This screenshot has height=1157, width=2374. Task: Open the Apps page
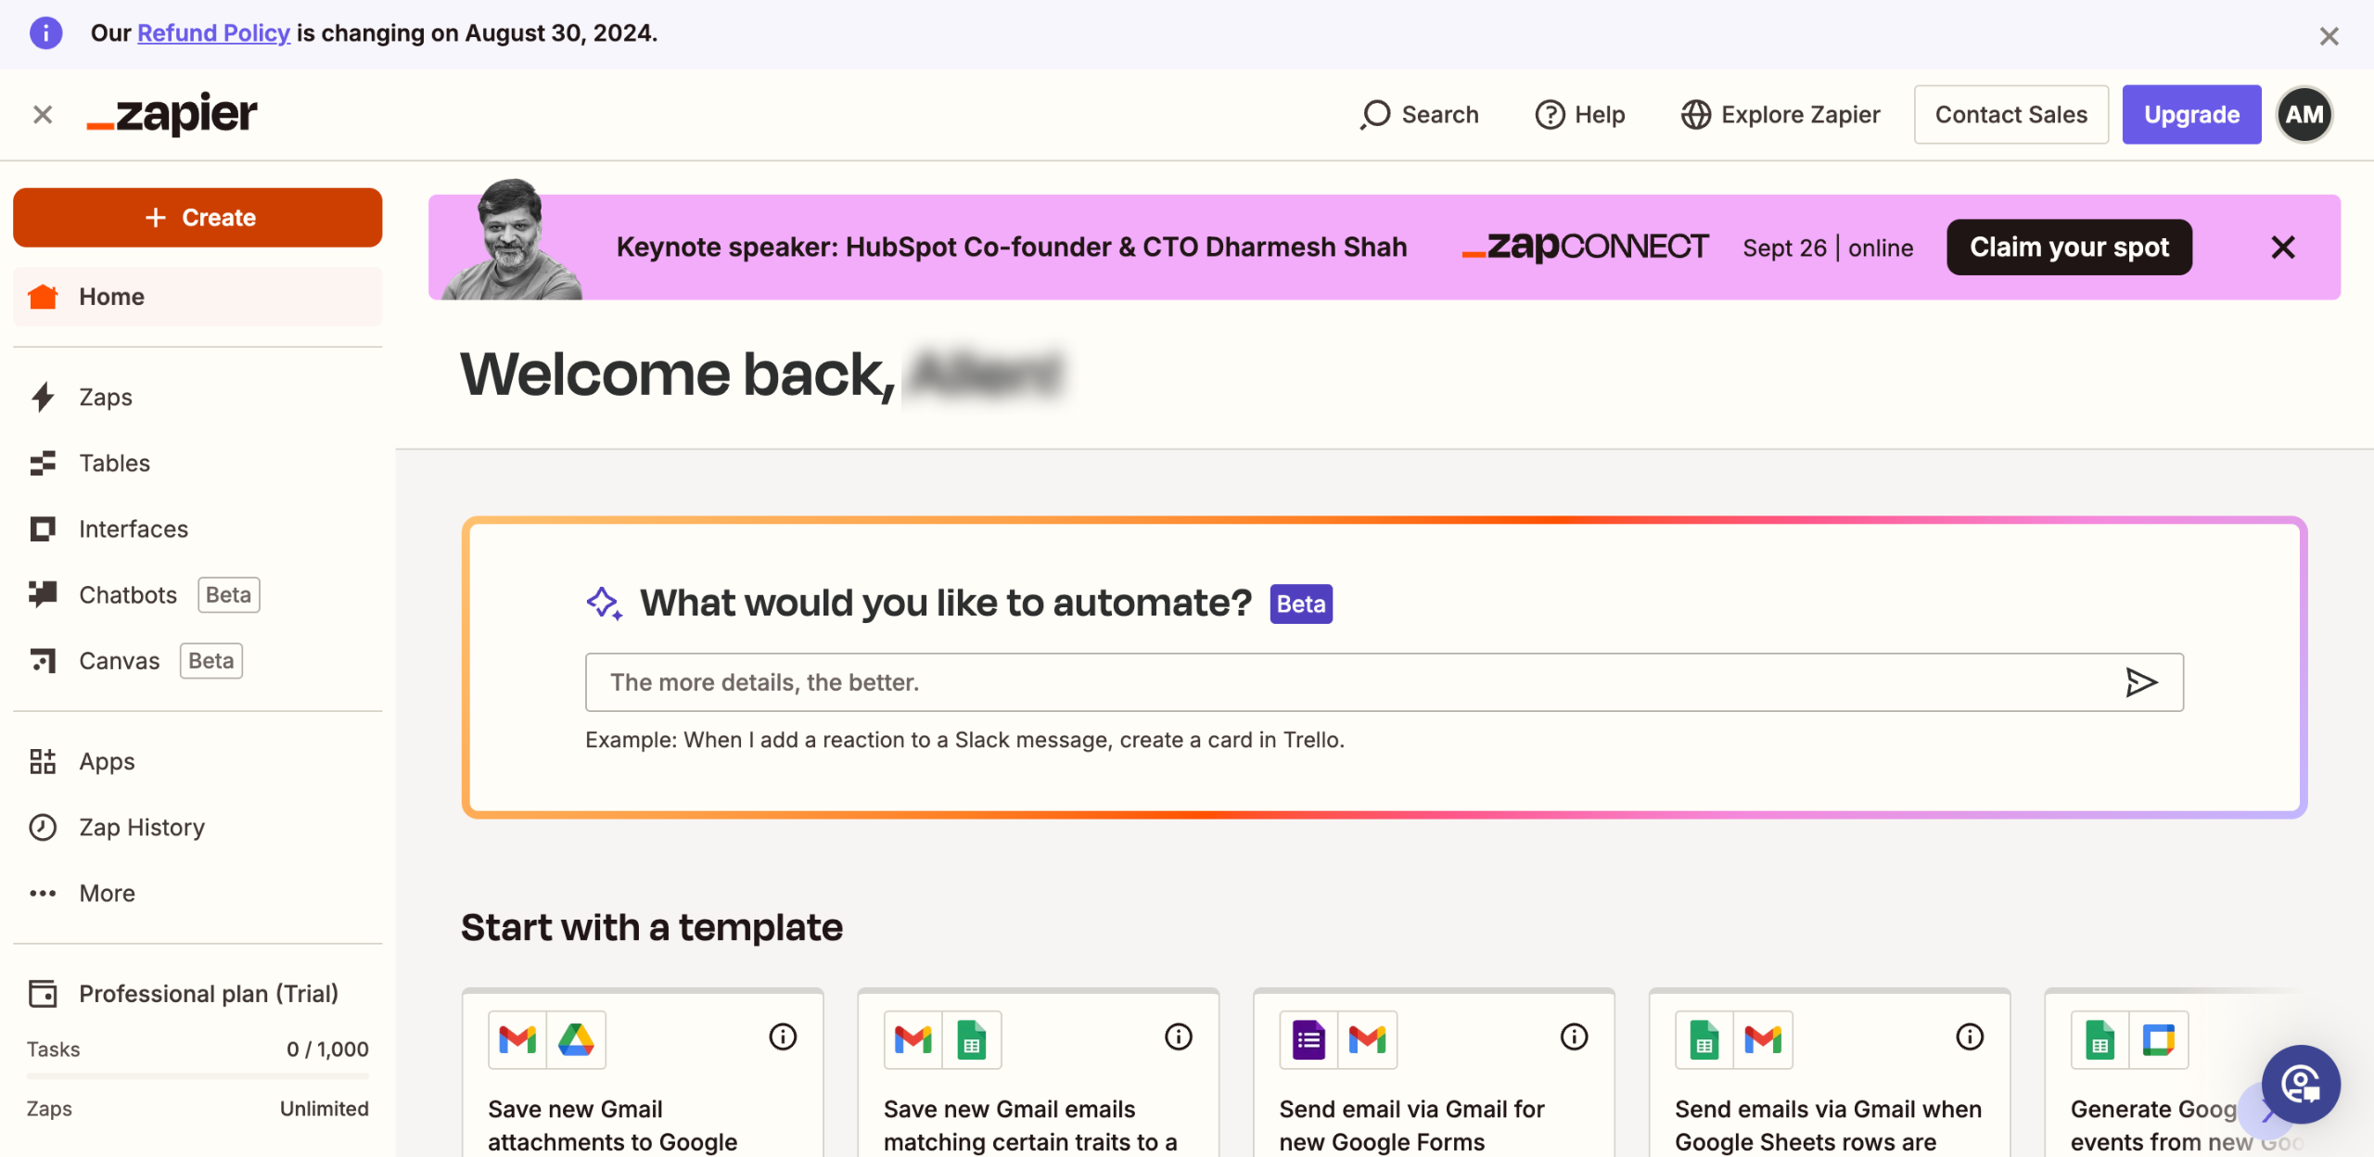click(x=107, y=761)
